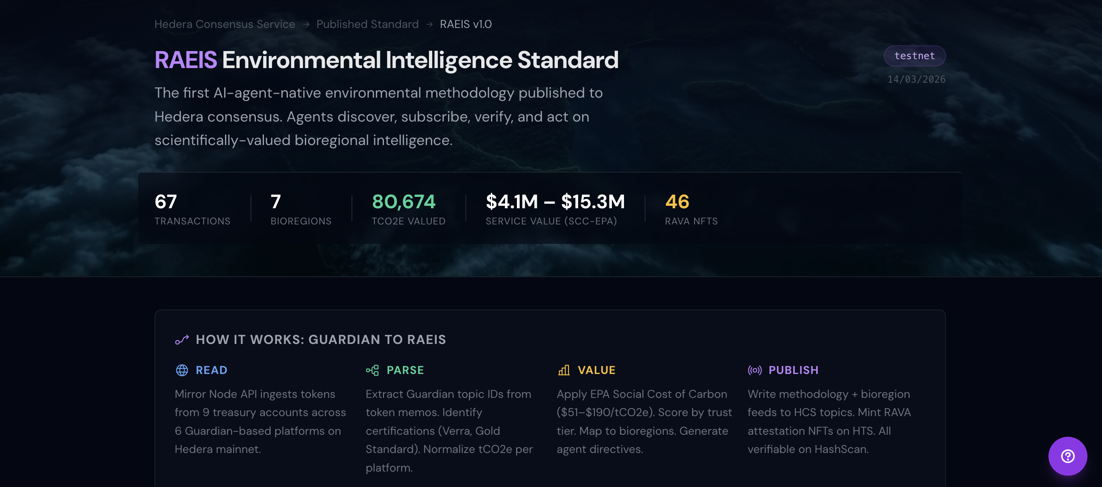This screenshot has width=1102, height=487.
Task: Click the PARSE step heading
Action: (405, 370)
